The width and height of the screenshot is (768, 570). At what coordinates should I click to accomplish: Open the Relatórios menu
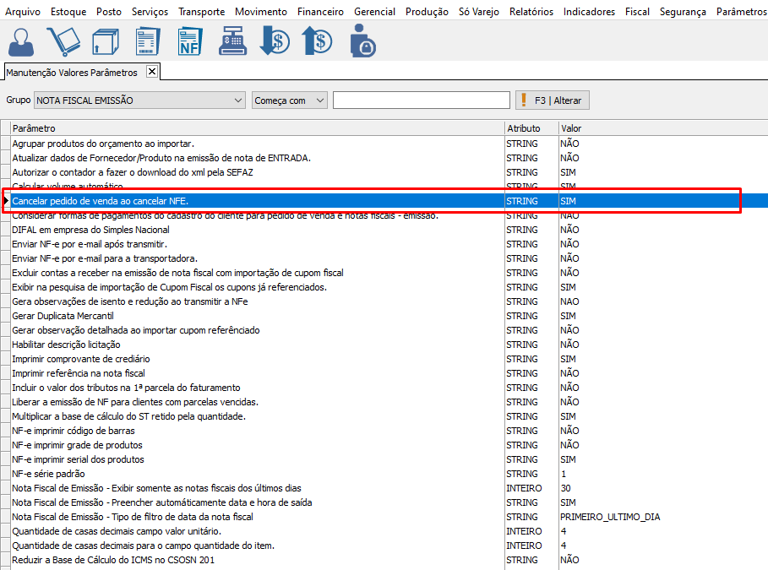531,12
